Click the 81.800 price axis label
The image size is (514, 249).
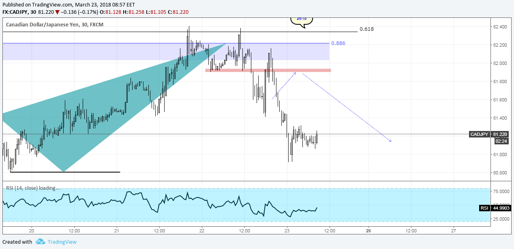coord(500,82)
